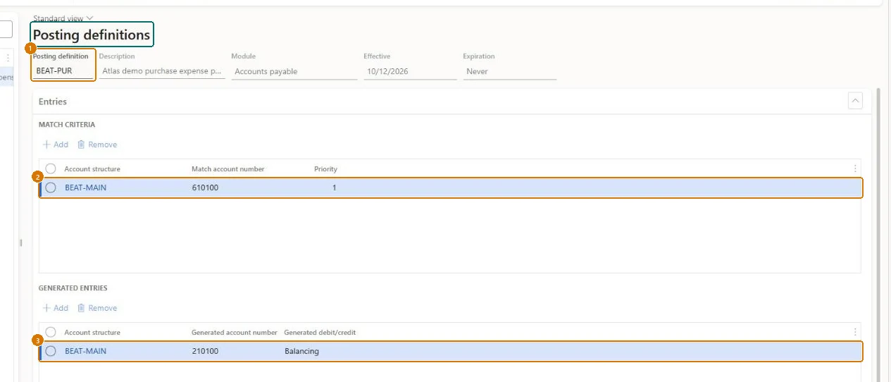Click Add under Generated entries

56,308
